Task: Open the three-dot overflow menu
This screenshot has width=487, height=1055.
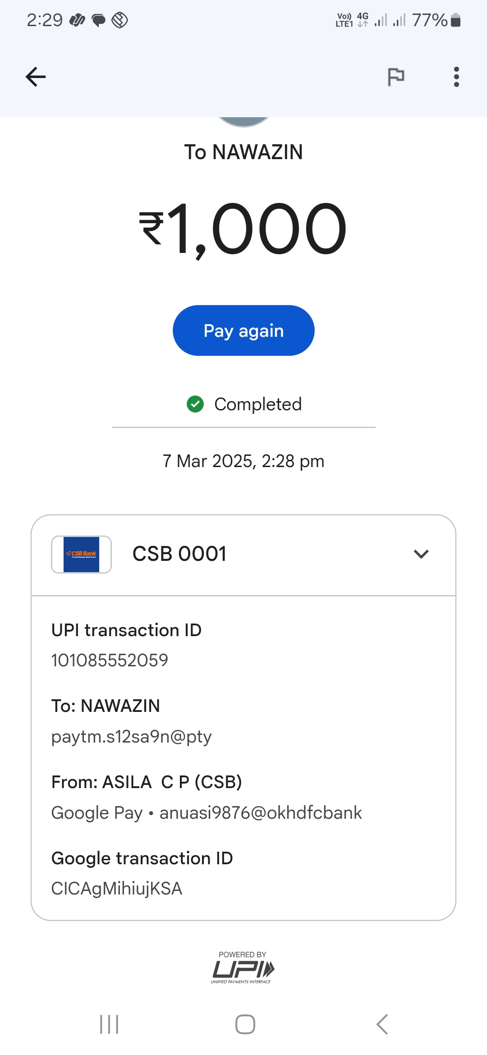Action: pyautogui.click(x=456, y=77)
